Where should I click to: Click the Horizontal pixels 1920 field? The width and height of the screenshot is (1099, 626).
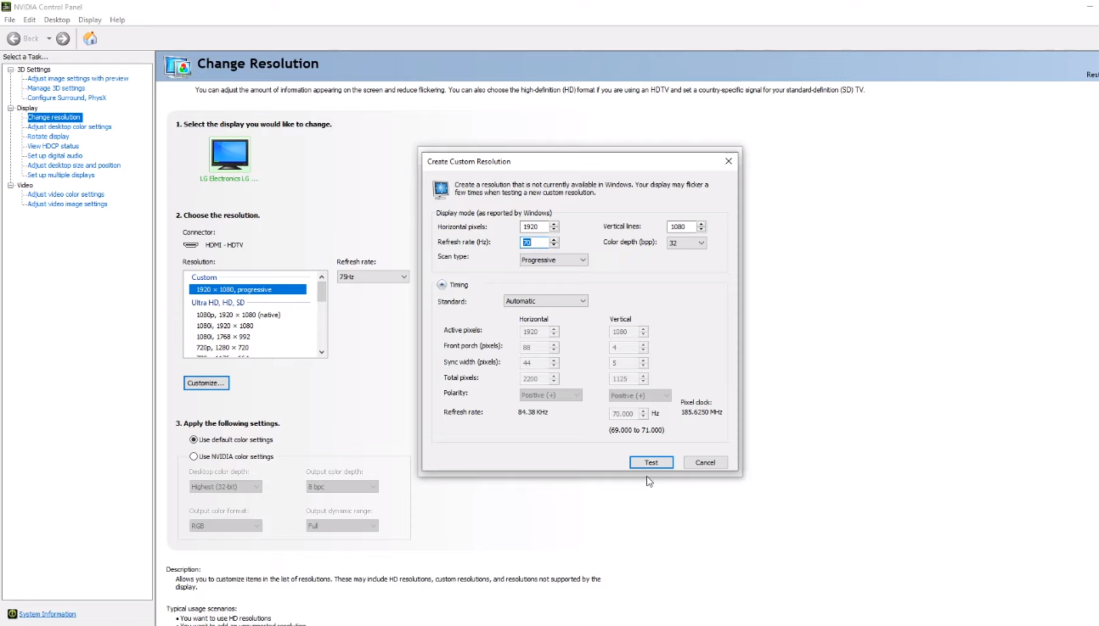pos(535,226)
